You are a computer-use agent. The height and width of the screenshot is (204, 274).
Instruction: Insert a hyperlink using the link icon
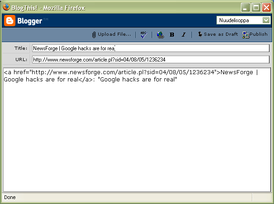pos(160,34)
